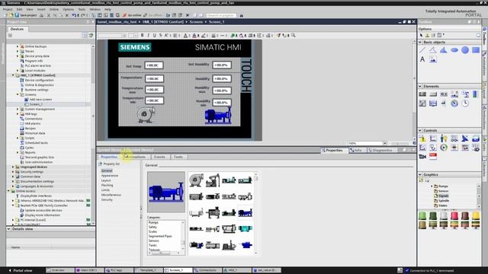Select the Camera view control
488x274 pixels.
[x=422, y=157]
